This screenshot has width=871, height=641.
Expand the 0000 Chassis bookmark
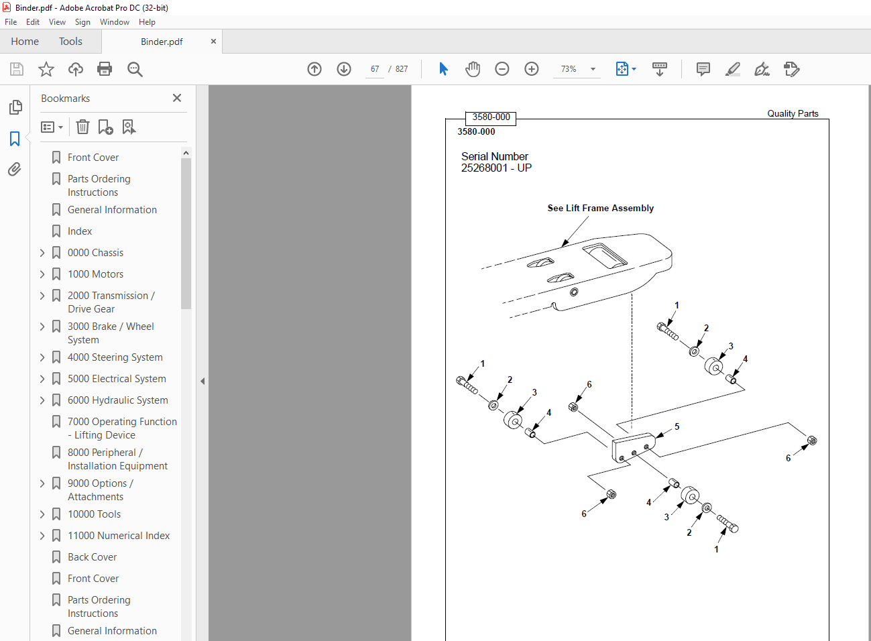point(42,253)
